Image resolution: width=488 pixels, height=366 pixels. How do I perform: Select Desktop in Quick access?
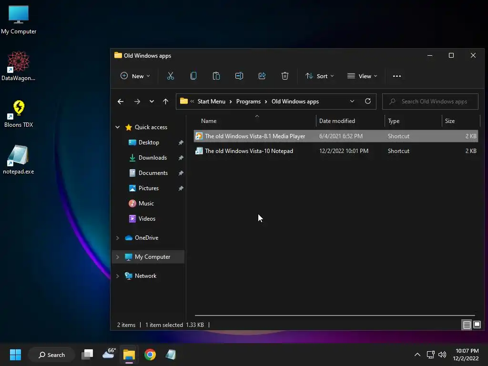point(149,142)
